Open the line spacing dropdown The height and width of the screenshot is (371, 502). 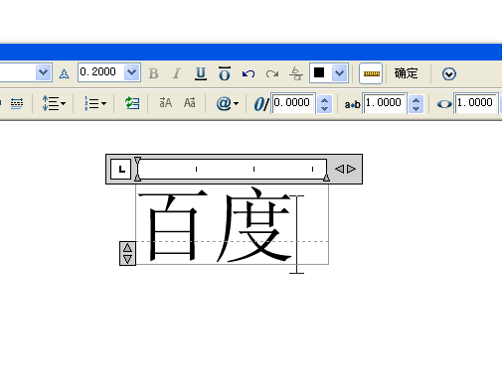tap(54, 103)
